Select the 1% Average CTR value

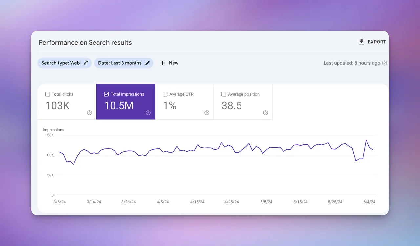point(170,106)
